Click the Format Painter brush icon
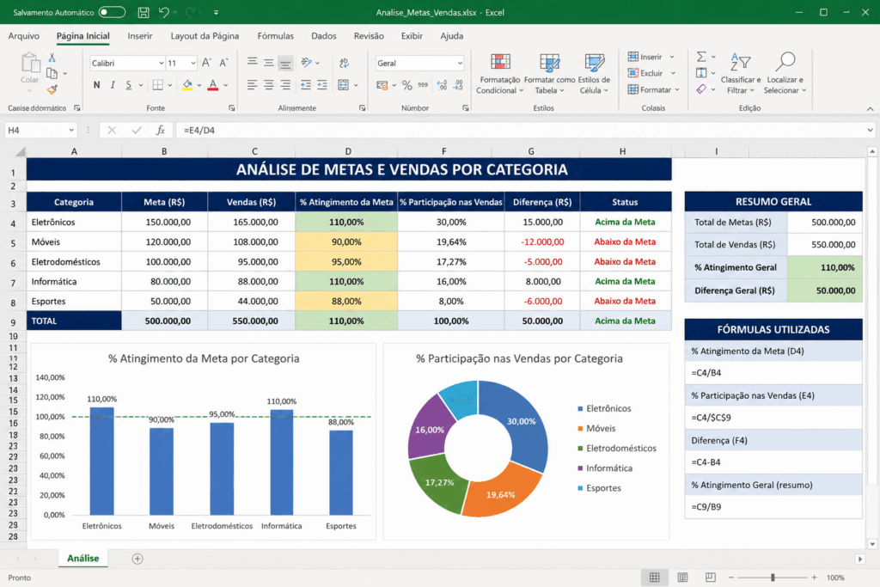The width and height of the screenshot is (880, 587). pos(52,89)
